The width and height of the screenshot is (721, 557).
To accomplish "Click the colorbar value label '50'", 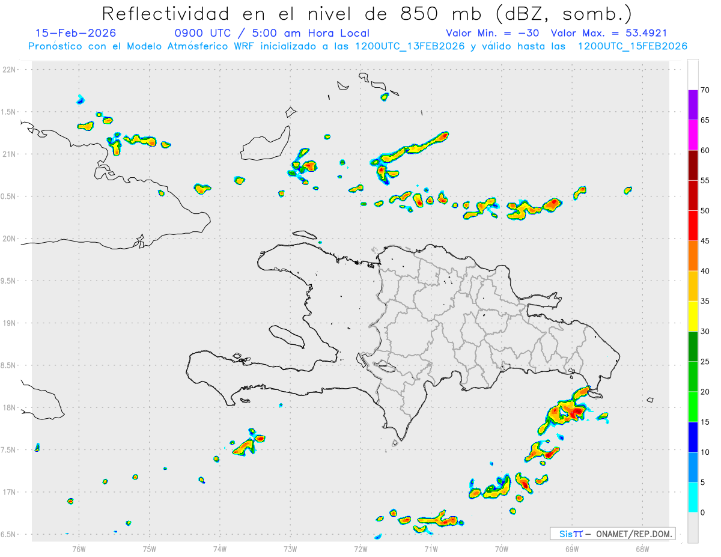I will tap(705, 211).
